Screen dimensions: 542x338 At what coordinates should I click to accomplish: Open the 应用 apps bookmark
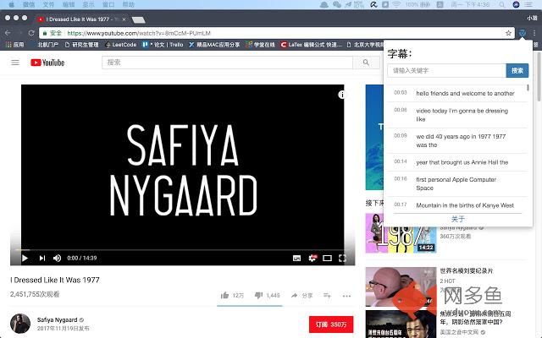14,45
